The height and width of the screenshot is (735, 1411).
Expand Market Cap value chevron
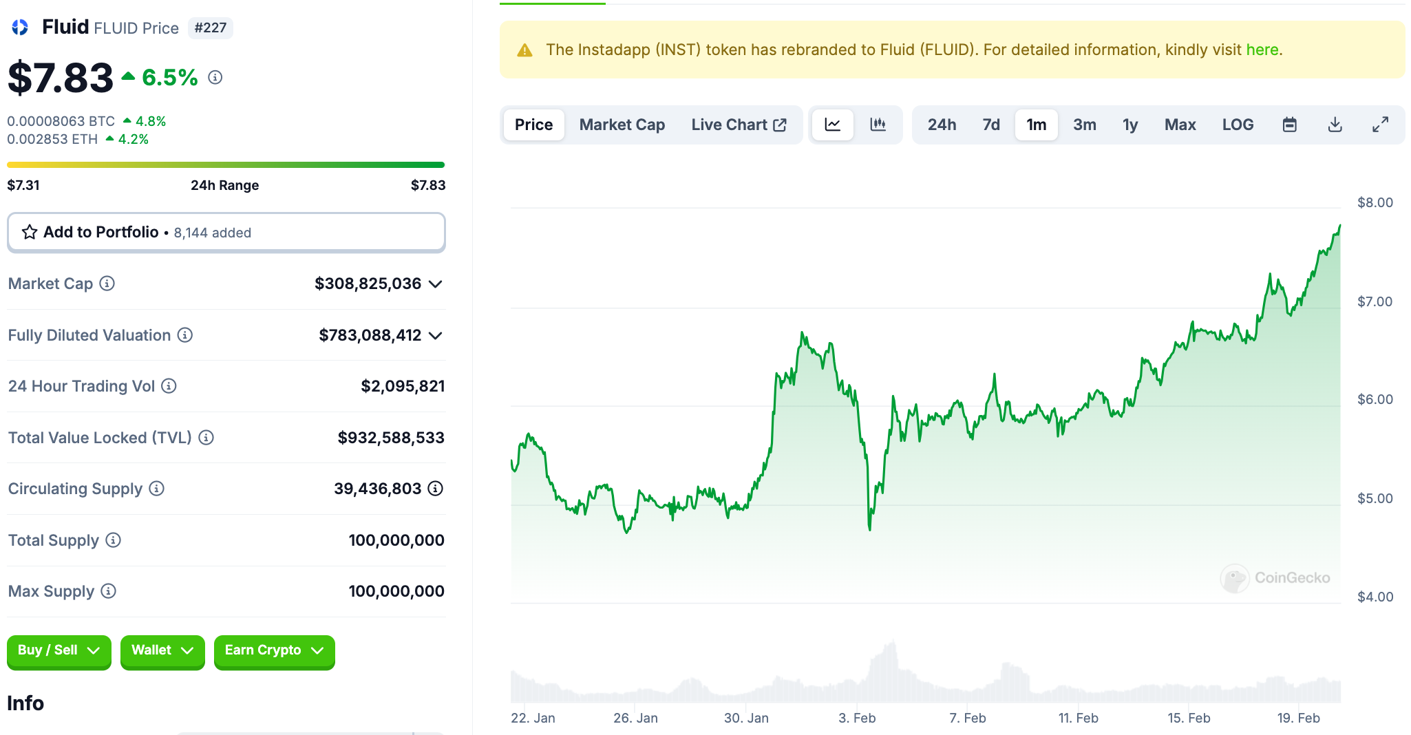click(x=435, y=284)
